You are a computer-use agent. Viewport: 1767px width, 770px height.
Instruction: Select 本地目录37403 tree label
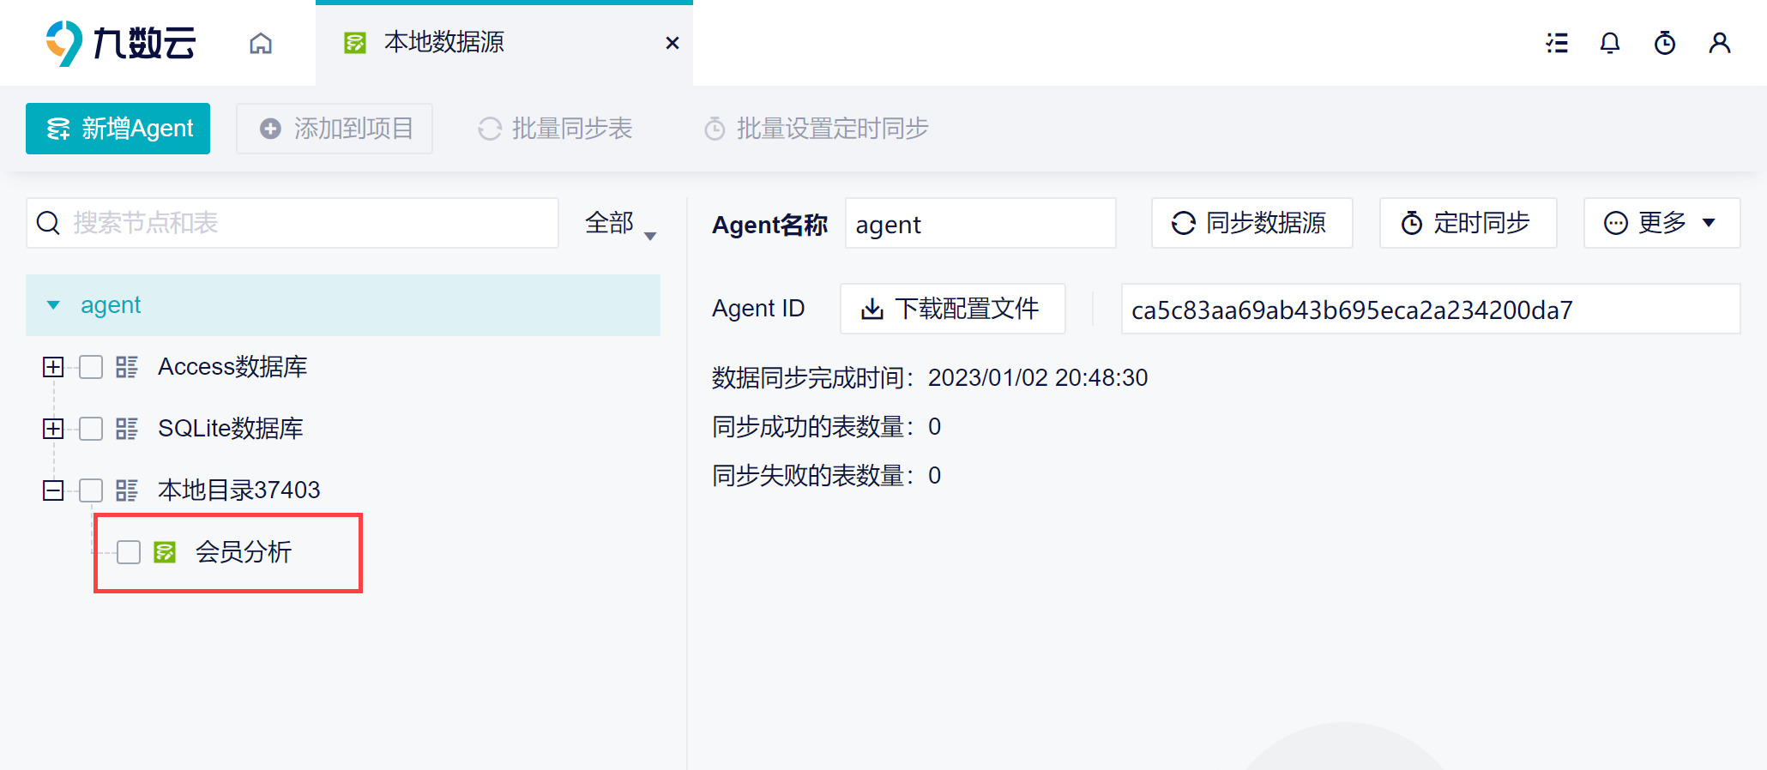click(239, 490)
